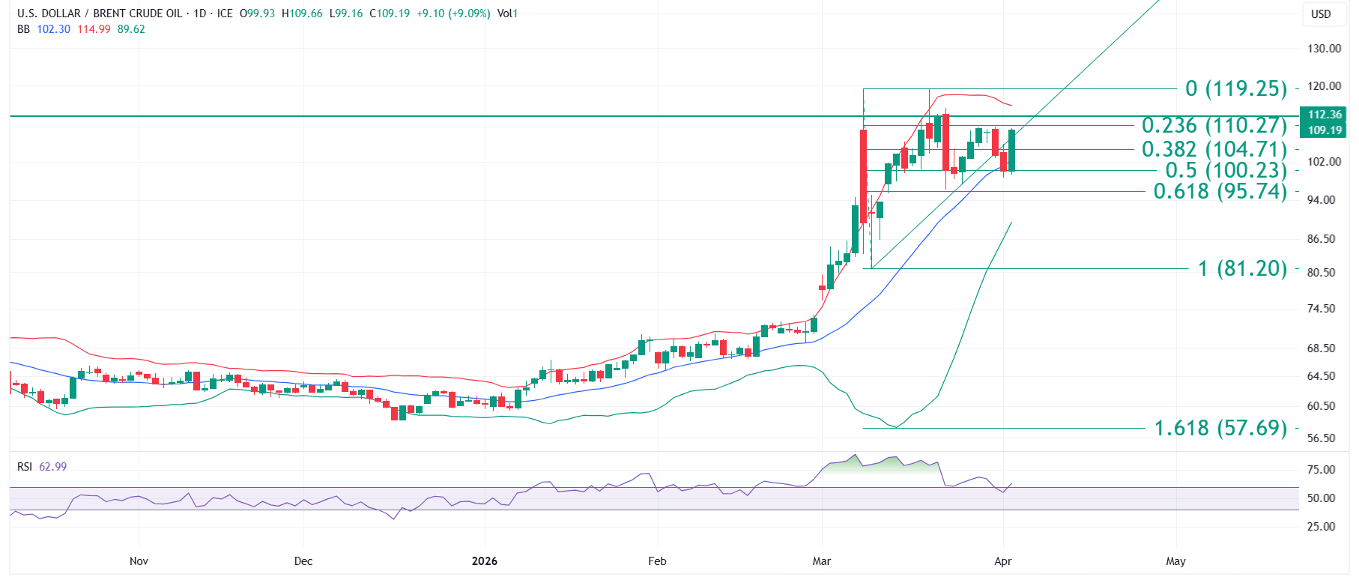Click the Mar label on time axis
This screenshot has width=1359, height=586.
822,561
